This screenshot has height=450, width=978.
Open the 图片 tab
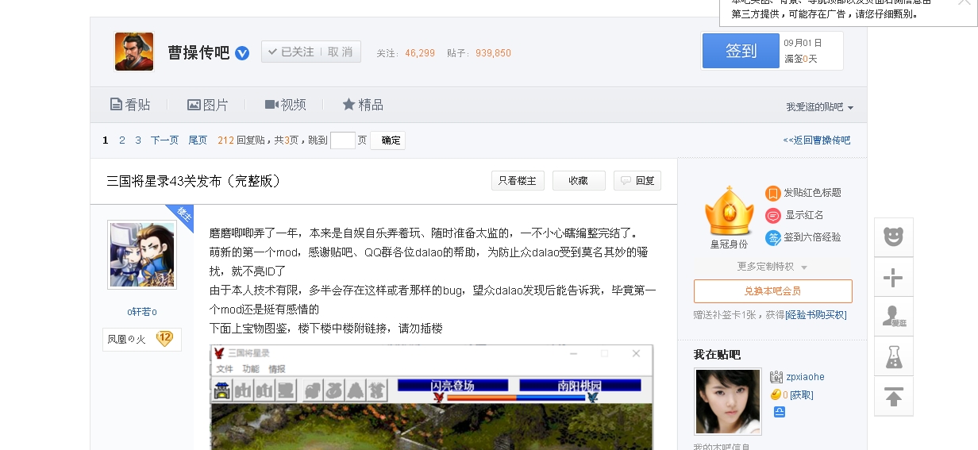point(208,105)
